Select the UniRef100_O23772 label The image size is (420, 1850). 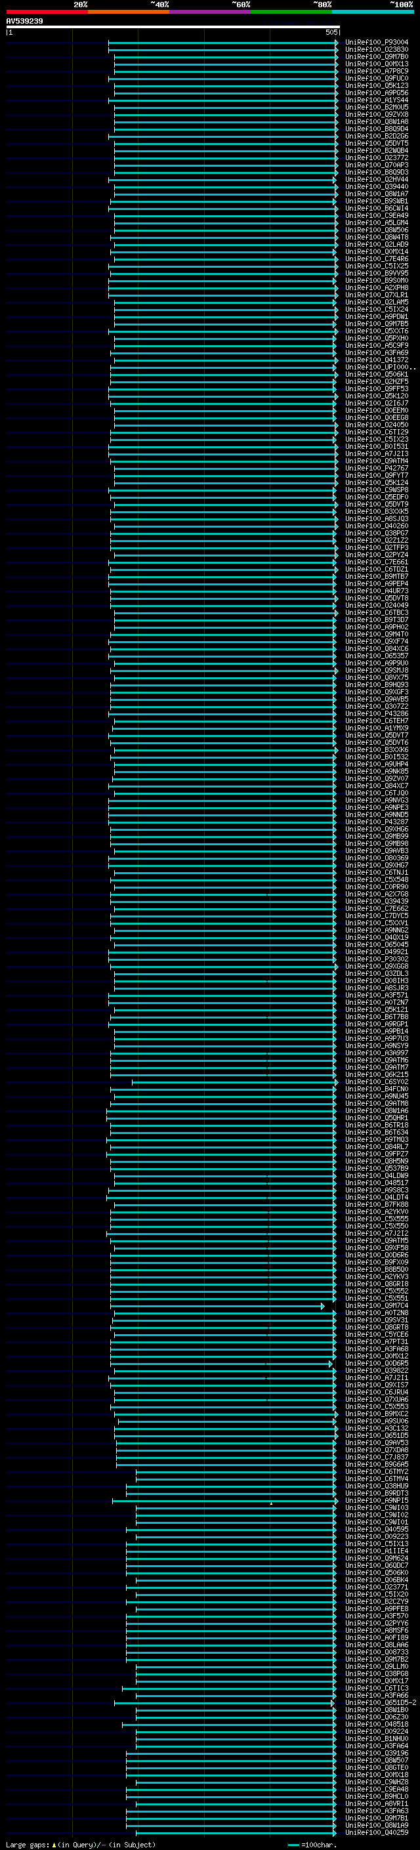click(376, 158)
